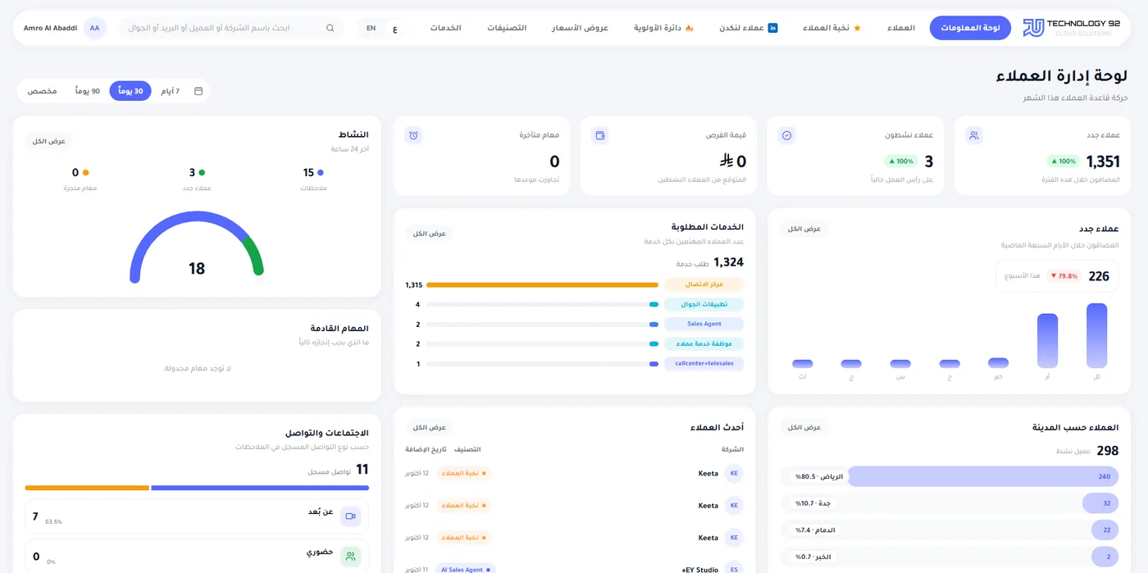Click the contact type split bar under 11
The width and height of the screenshot is (1148, 573).
pos(197,488)
